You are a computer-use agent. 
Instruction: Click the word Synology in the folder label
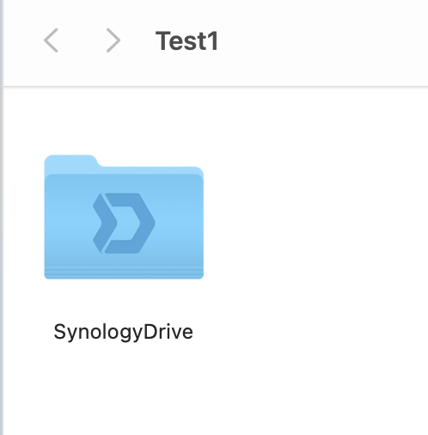pos(98,332)
